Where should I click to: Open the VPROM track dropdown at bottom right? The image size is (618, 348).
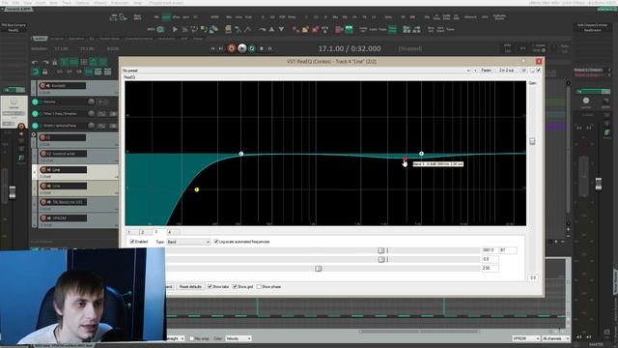click(525, 338)
